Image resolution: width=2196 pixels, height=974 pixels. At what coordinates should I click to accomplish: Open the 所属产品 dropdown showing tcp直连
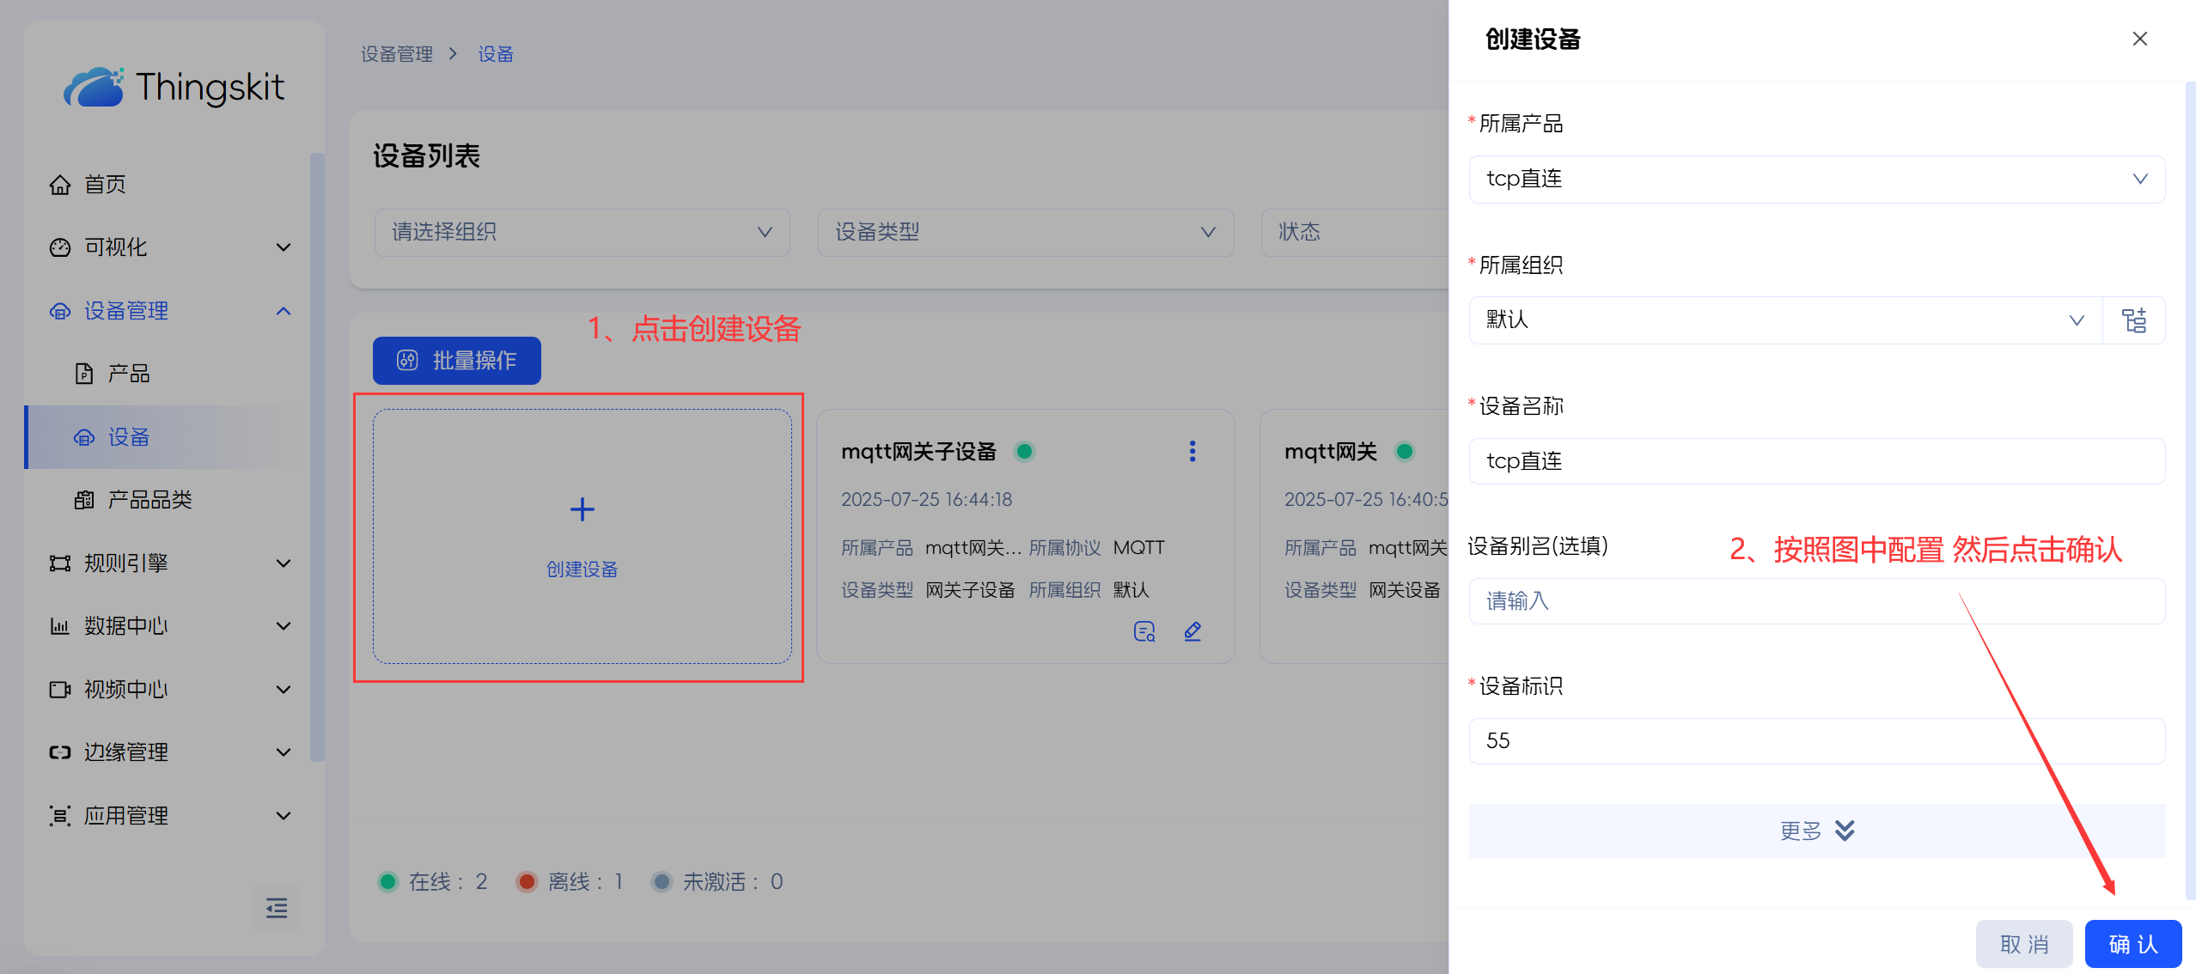[1815, 180]
